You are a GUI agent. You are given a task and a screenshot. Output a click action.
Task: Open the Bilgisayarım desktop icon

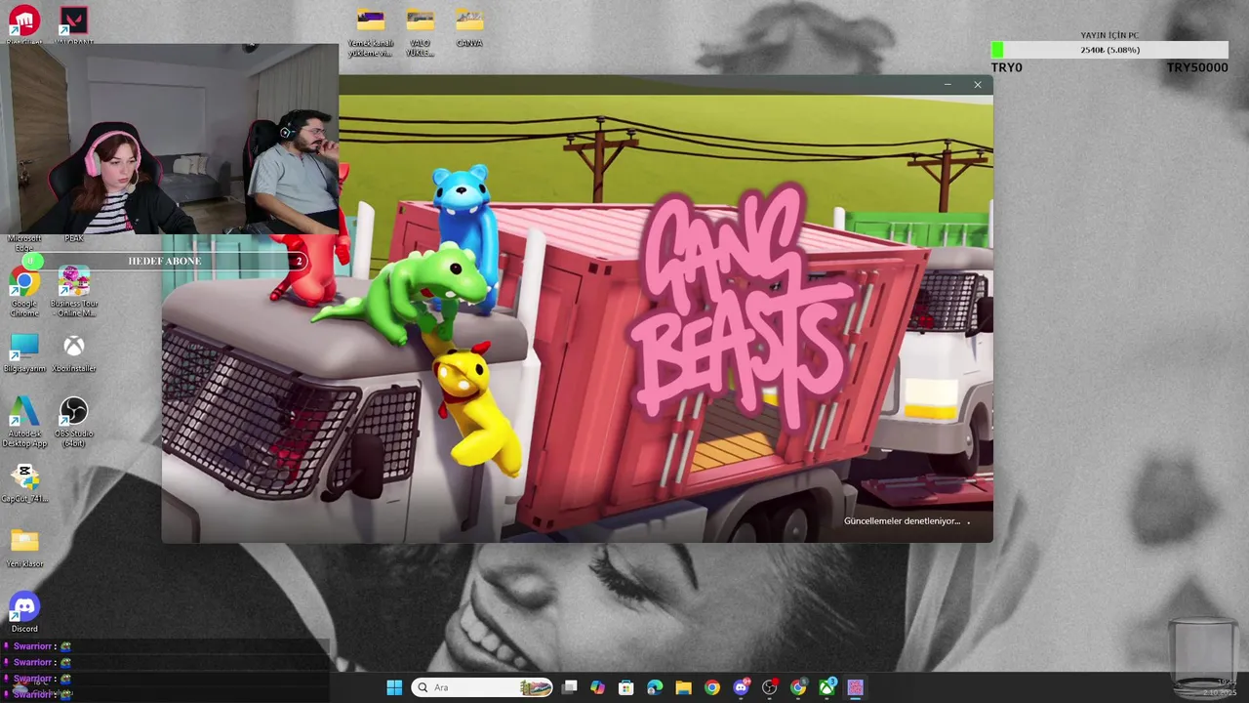pyautogui.click(x=24, y=352)
